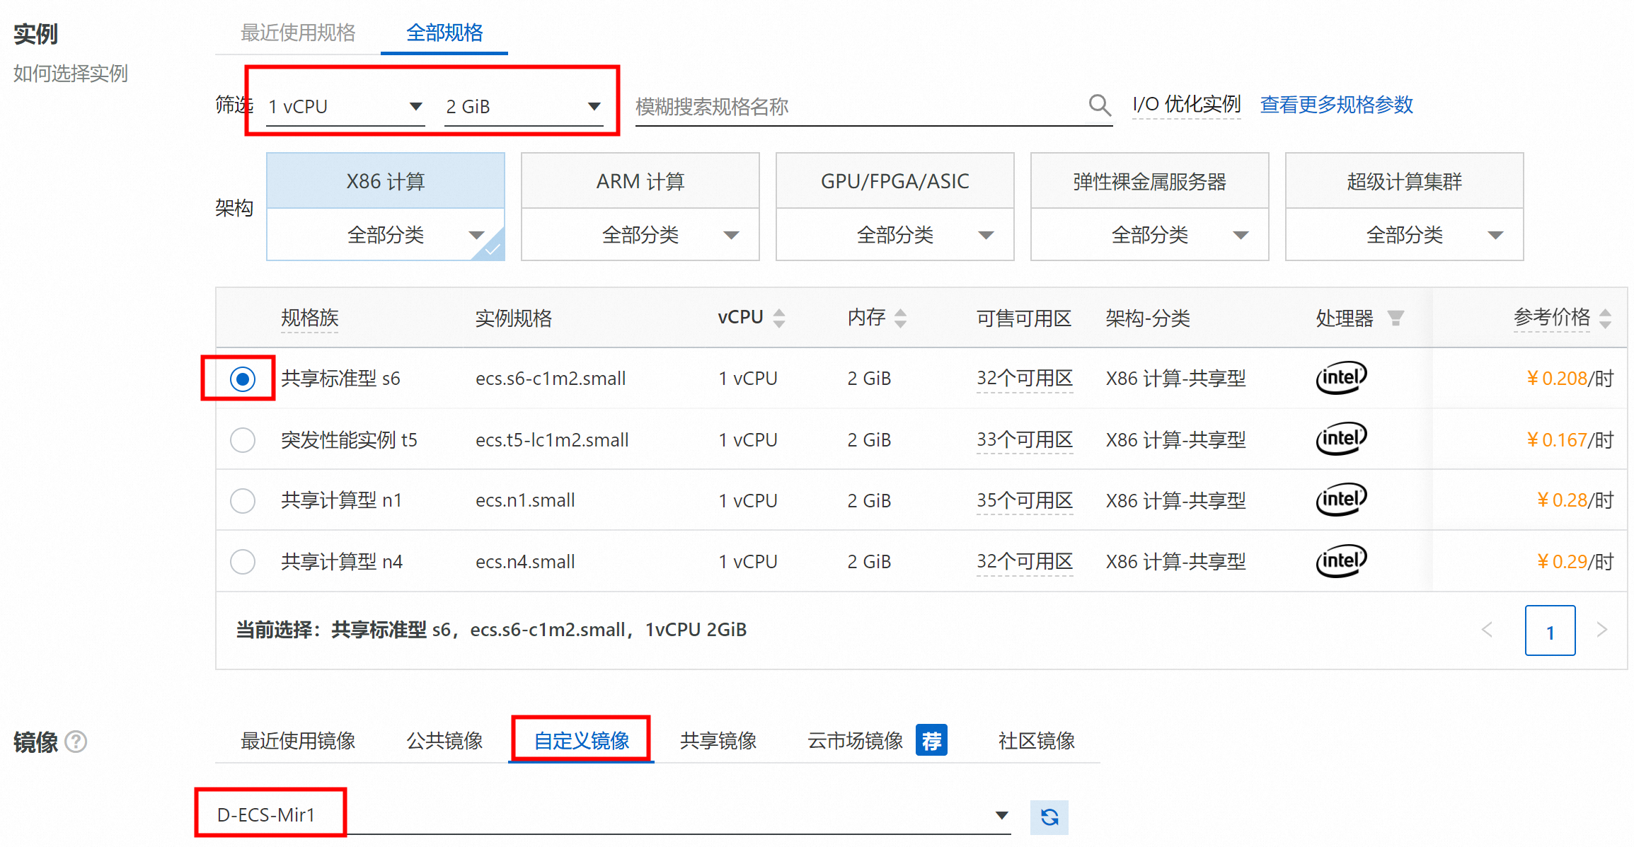
Task: Open the image help question icon
Action: (x=76, y=742)
